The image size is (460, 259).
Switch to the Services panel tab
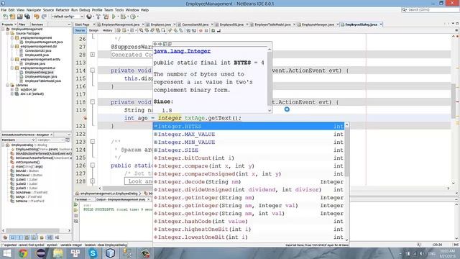click(x=37, y=24)
